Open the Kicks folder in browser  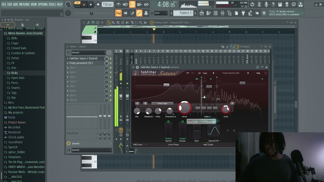pos(14,73)
